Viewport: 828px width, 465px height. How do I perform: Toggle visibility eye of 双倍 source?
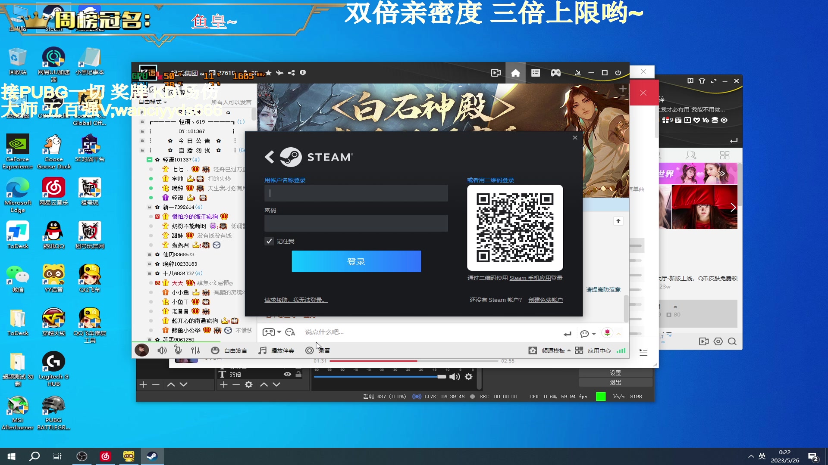(287, 374)
